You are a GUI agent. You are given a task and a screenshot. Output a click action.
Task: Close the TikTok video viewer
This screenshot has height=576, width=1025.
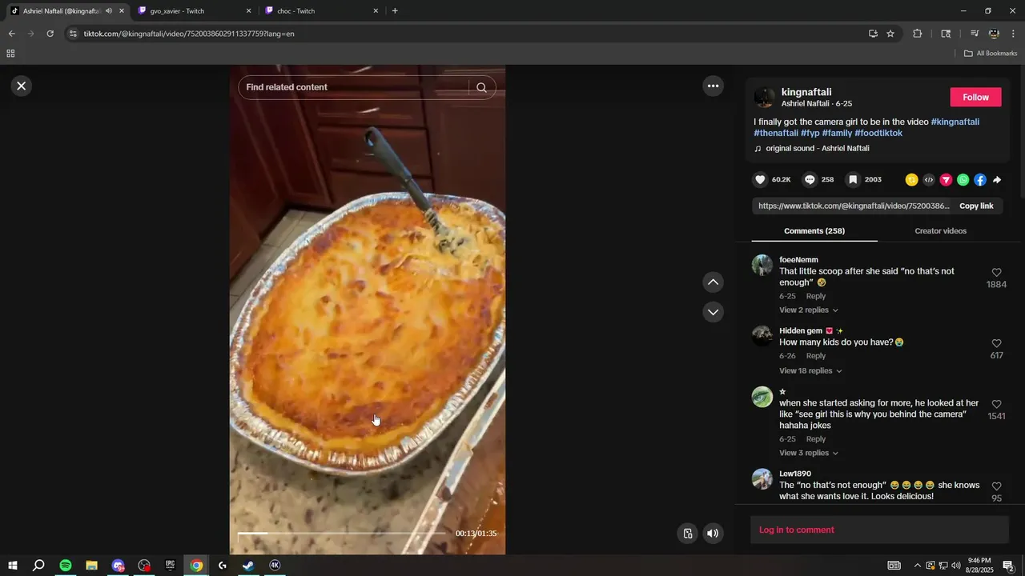pos(22,86)
